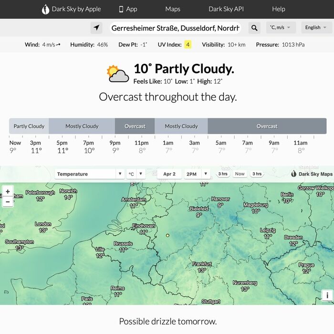Open the Help menu item
This screenshot has height=334, width=334.
pos(278,9)
